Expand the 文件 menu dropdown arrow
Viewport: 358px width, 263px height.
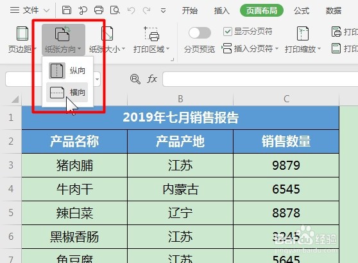point(46,10)
